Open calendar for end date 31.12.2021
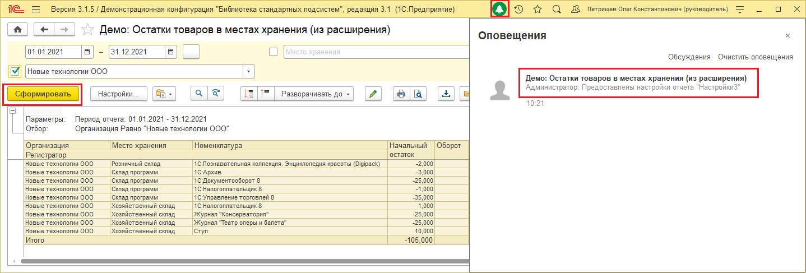This screenshot has height=273, width=806. (x=171, y=52)
